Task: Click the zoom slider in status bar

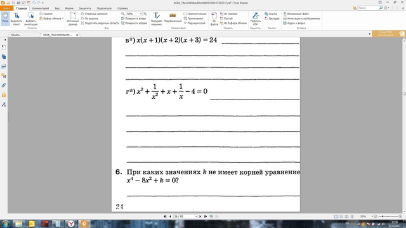Action: [388, 217]
